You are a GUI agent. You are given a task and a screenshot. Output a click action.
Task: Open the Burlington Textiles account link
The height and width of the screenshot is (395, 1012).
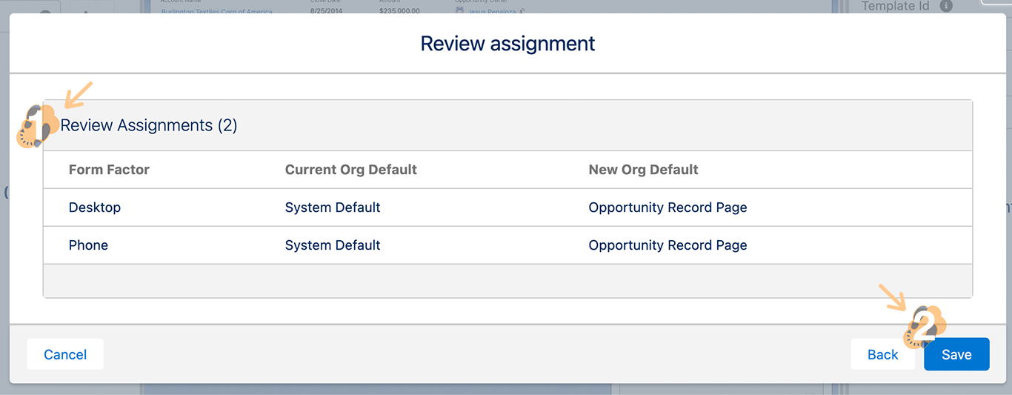coord(216,12)
